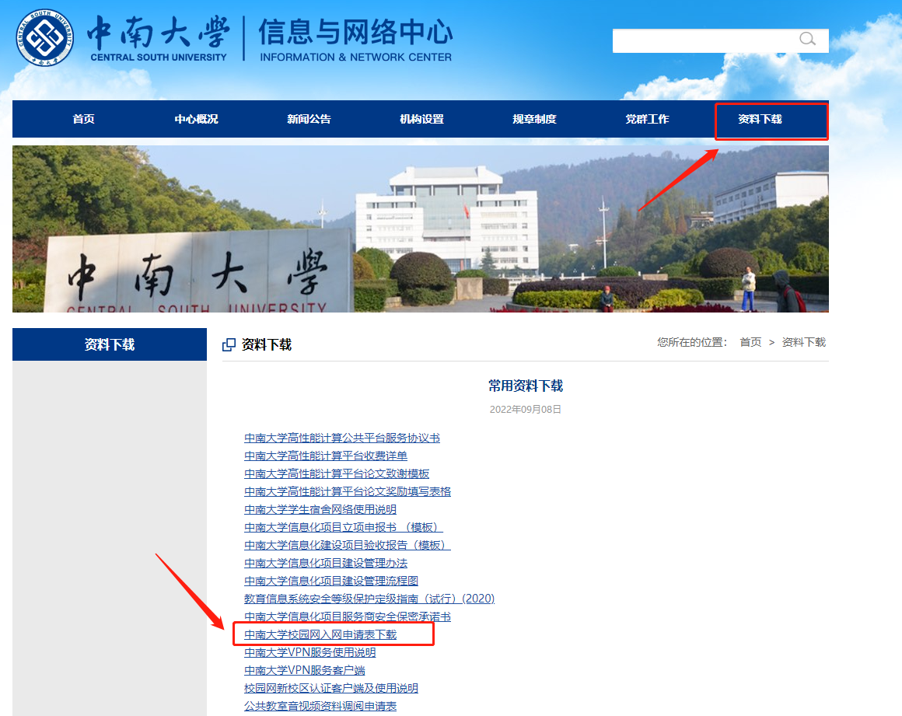This screenshot has height=716, width=902.
Task: Open 校园网新校区认证客户端及使用说明 link
Action: click(x=330, y=688)
